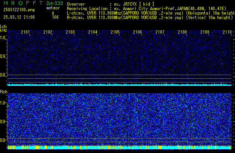Jump to the 2104 time marker
The height and width of the screenshot is (153, 235).
pos(93,32)
